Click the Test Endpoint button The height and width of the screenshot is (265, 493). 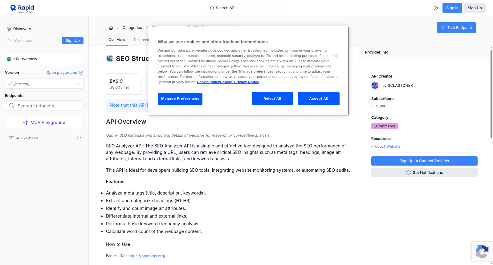point(456,28)
